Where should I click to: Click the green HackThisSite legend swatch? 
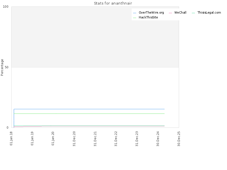pos(134,18)
